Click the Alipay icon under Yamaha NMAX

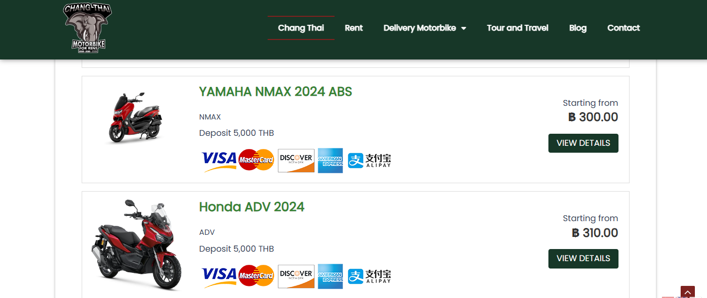click(x=369, y=161)
